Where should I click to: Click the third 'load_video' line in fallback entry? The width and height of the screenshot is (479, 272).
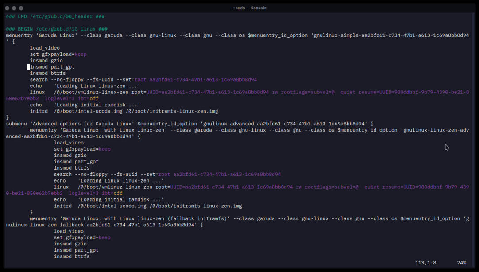tap(69, 231)
